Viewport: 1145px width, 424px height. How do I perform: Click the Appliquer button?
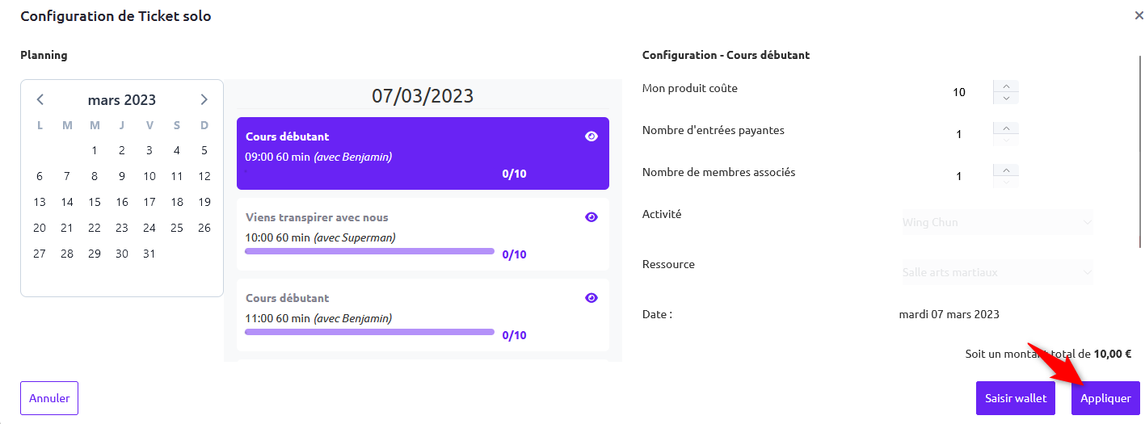[1105, 398]
